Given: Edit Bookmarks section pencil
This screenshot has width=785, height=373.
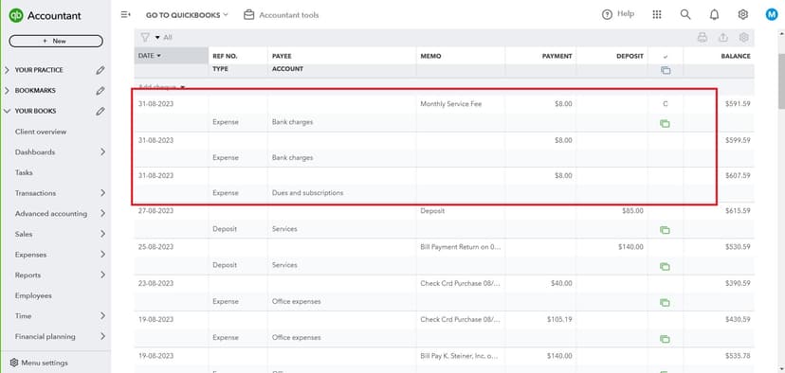Looking at the screenshot, I should pos(100,91).
